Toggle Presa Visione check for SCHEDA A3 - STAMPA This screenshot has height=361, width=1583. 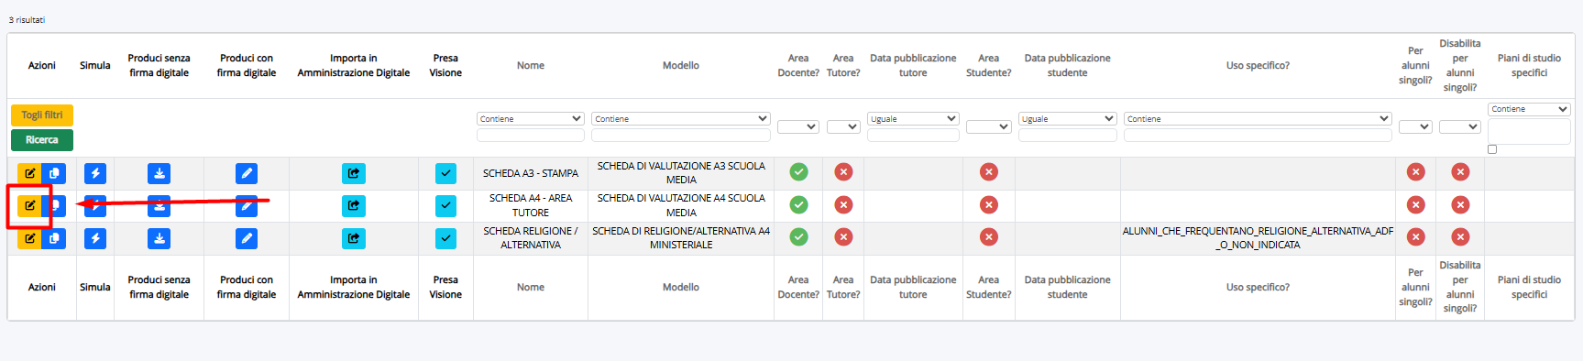445,173
